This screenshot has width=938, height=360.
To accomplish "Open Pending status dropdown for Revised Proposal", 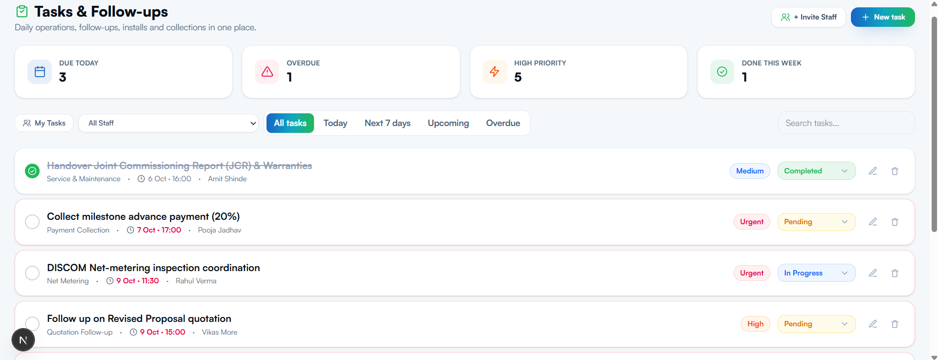I will 816,324.
